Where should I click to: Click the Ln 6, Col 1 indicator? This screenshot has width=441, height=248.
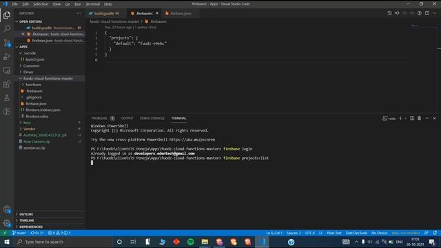tap(274, 233)
